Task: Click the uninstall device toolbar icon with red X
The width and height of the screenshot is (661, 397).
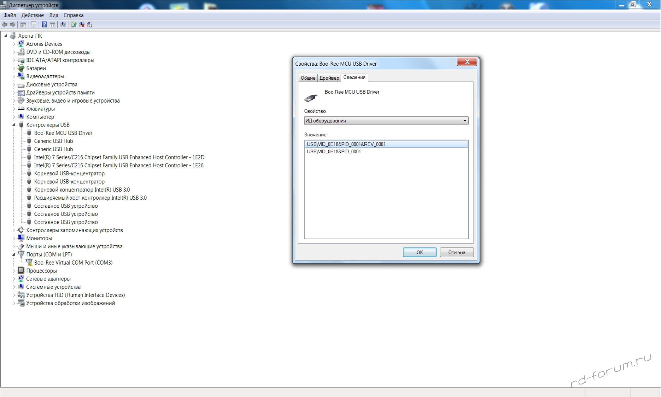Action: click(82, 24)
